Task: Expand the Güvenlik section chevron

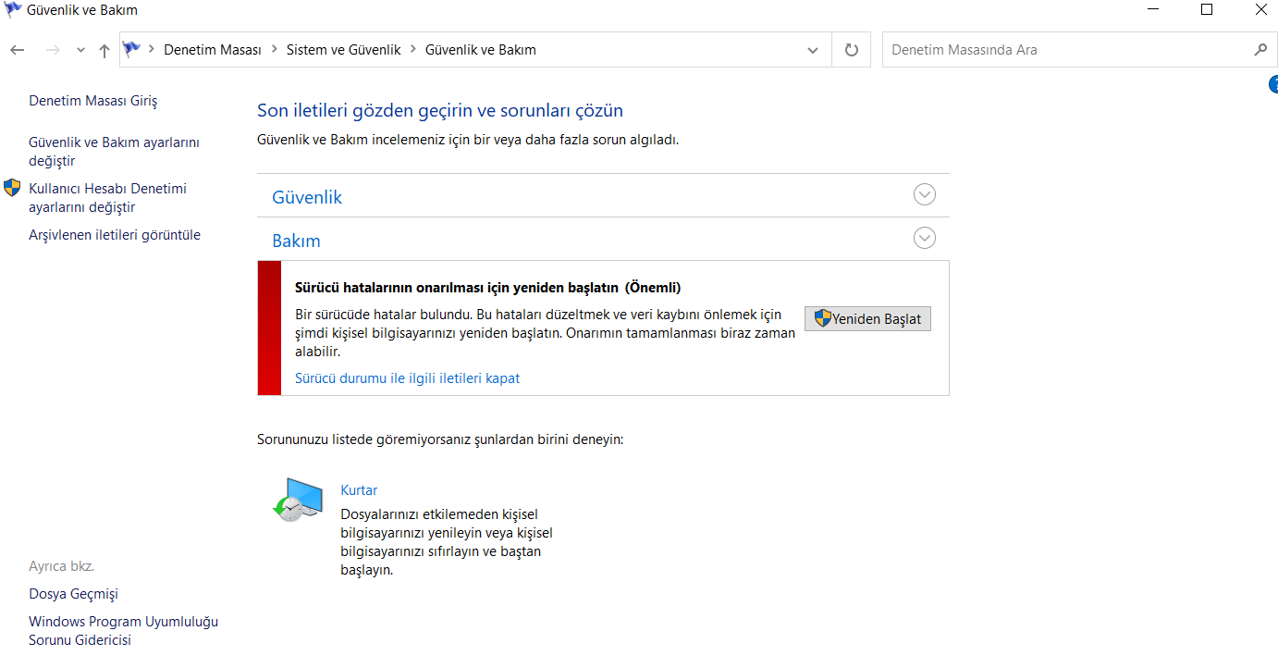Action: coord(924,194)
